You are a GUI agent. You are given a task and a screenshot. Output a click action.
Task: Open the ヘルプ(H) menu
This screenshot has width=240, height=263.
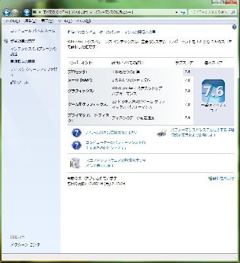point(84,21)
